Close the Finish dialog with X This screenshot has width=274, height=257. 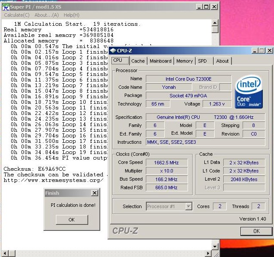(95, 193)
